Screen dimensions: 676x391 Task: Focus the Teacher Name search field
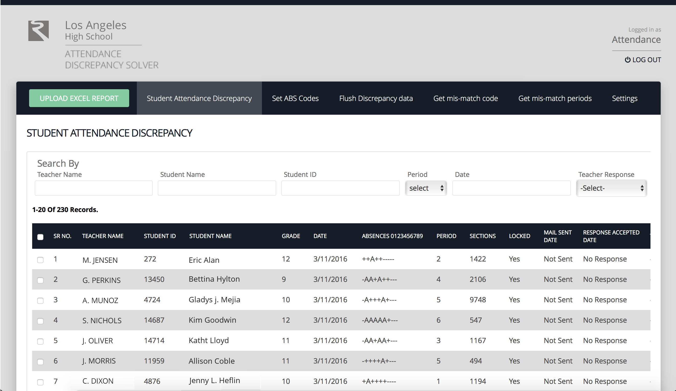tap(94, 188)
